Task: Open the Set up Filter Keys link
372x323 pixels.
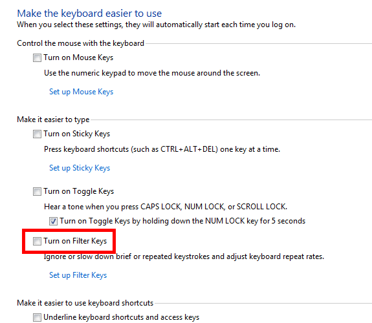Action: click(78, 275)
